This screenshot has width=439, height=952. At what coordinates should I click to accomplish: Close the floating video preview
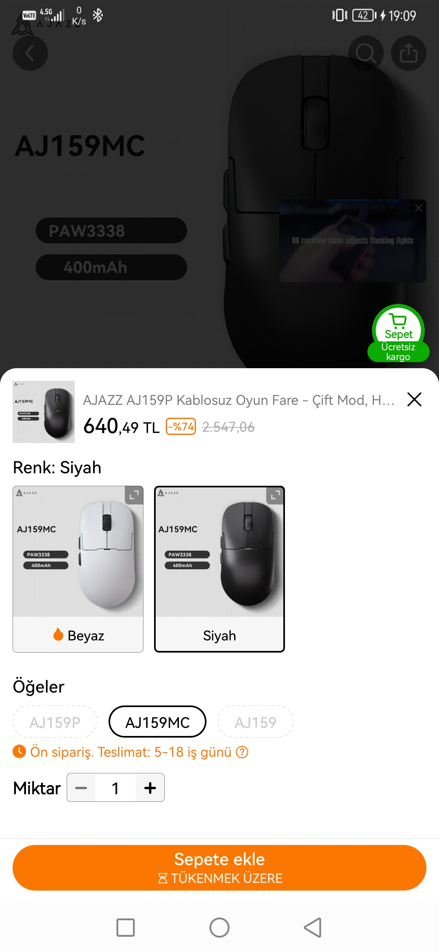pos(418,208)
